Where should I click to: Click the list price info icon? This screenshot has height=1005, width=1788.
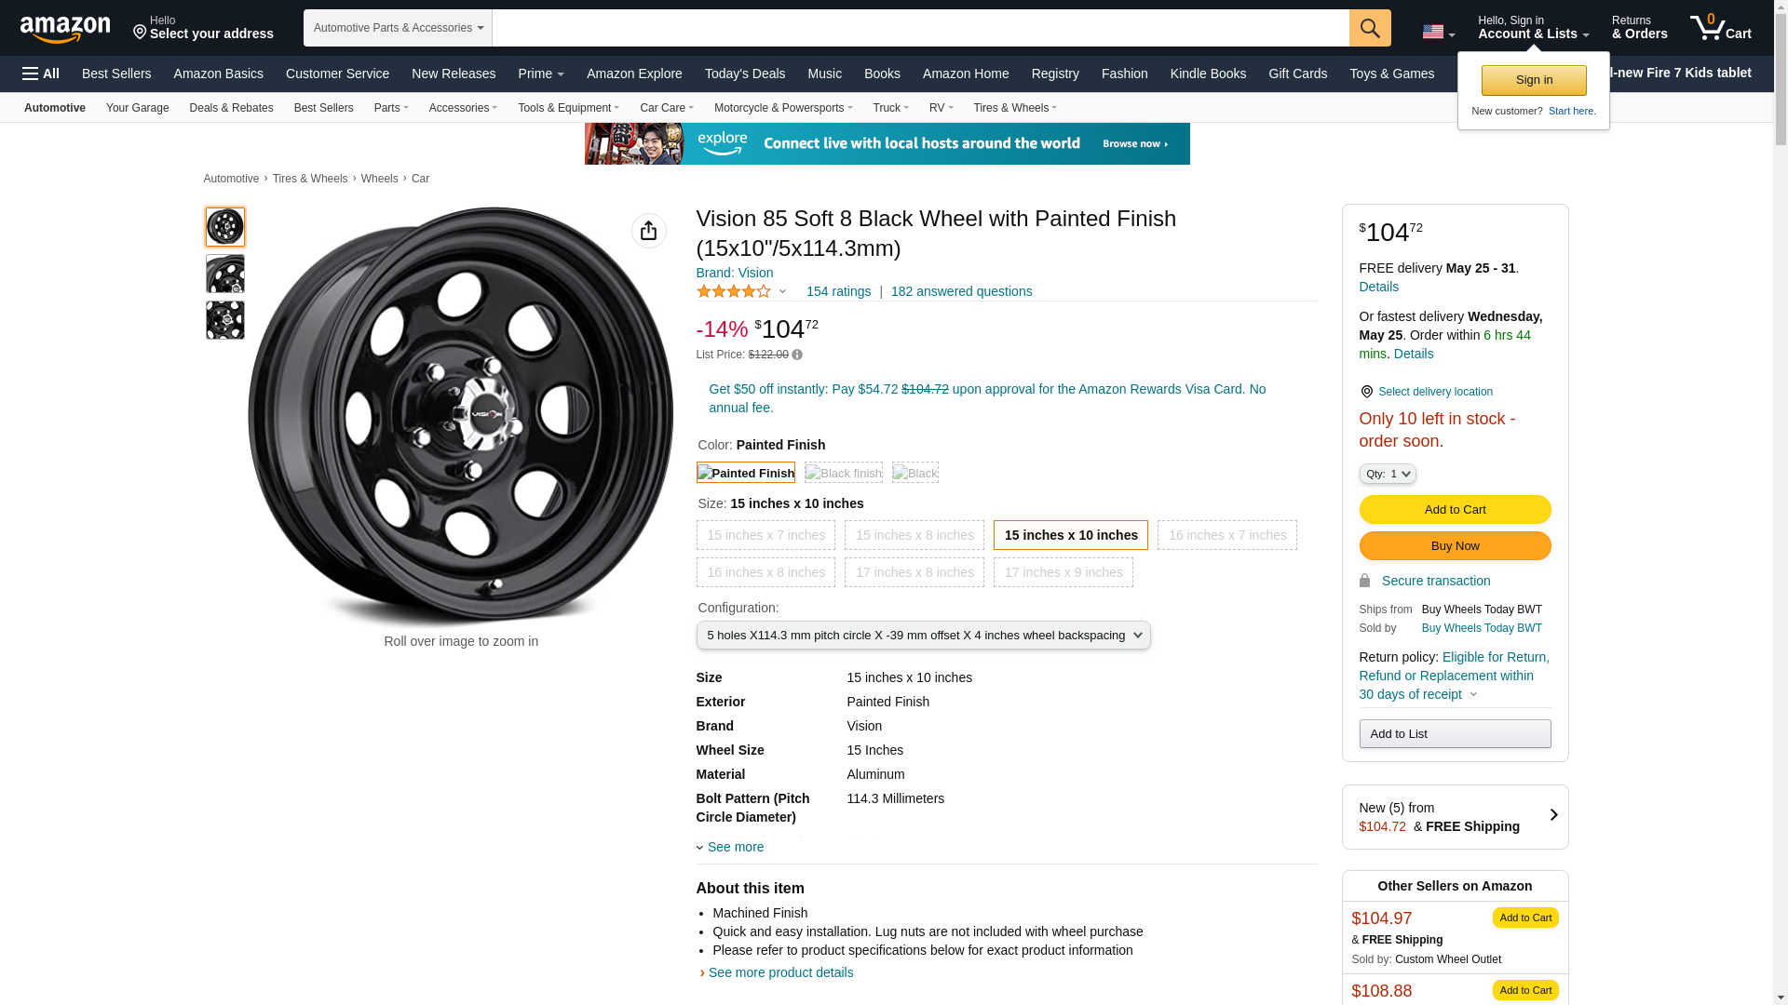[797, 355]
